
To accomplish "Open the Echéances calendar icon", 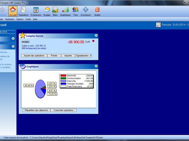I will 36,11.
